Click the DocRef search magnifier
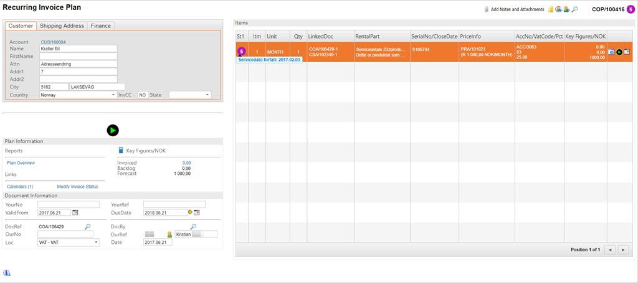This screenshot has height=283, width=638. [88, 227]
